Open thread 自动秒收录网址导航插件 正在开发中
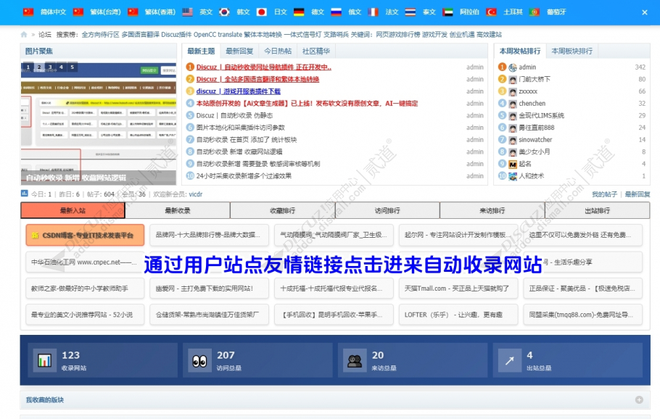The width and height of the screenshot is (660, 419). pos(264,67)
